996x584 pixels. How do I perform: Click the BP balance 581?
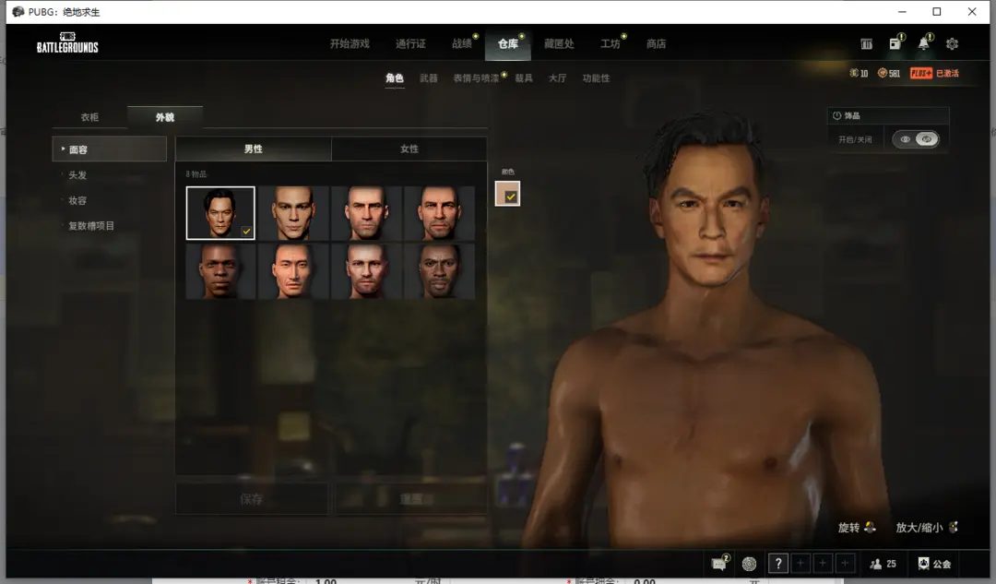tap(889, 73)
